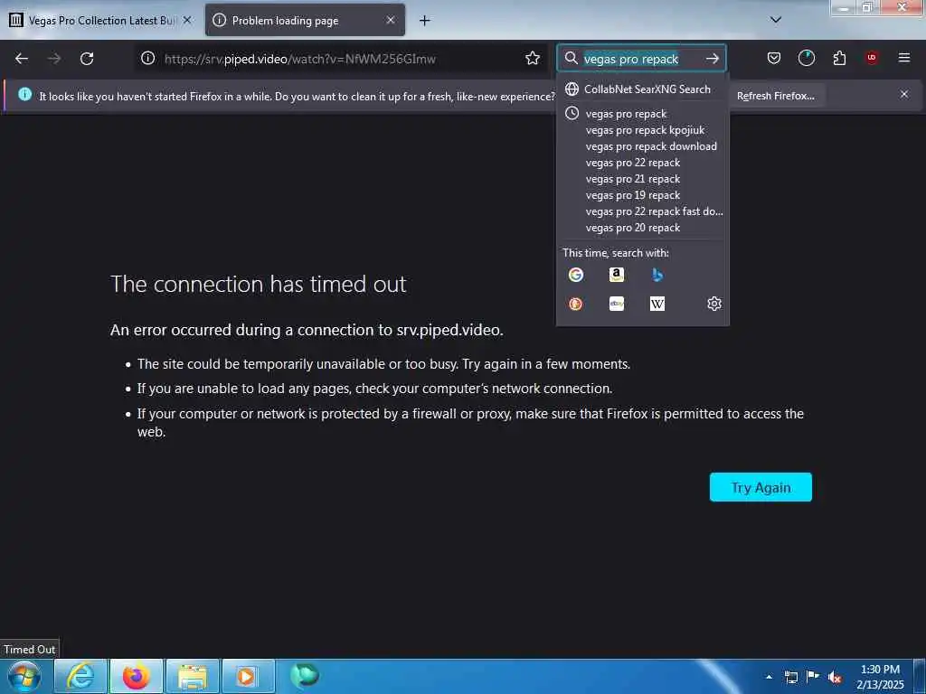
Task: Choose CollabNet SearXNG Search entry
Action: pos(643,89)
